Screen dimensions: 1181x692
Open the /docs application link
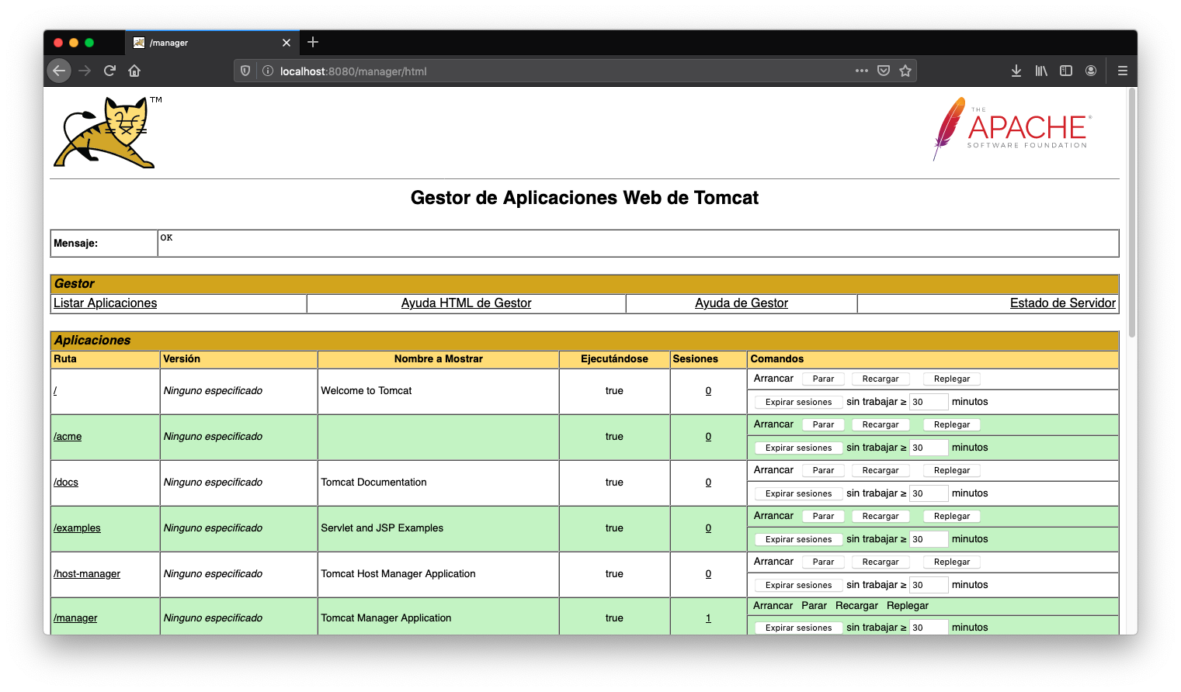tap(66, 483)
